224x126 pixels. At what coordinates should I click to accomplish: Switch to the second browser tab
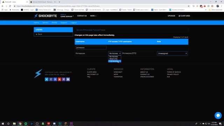tap(43, 2)
